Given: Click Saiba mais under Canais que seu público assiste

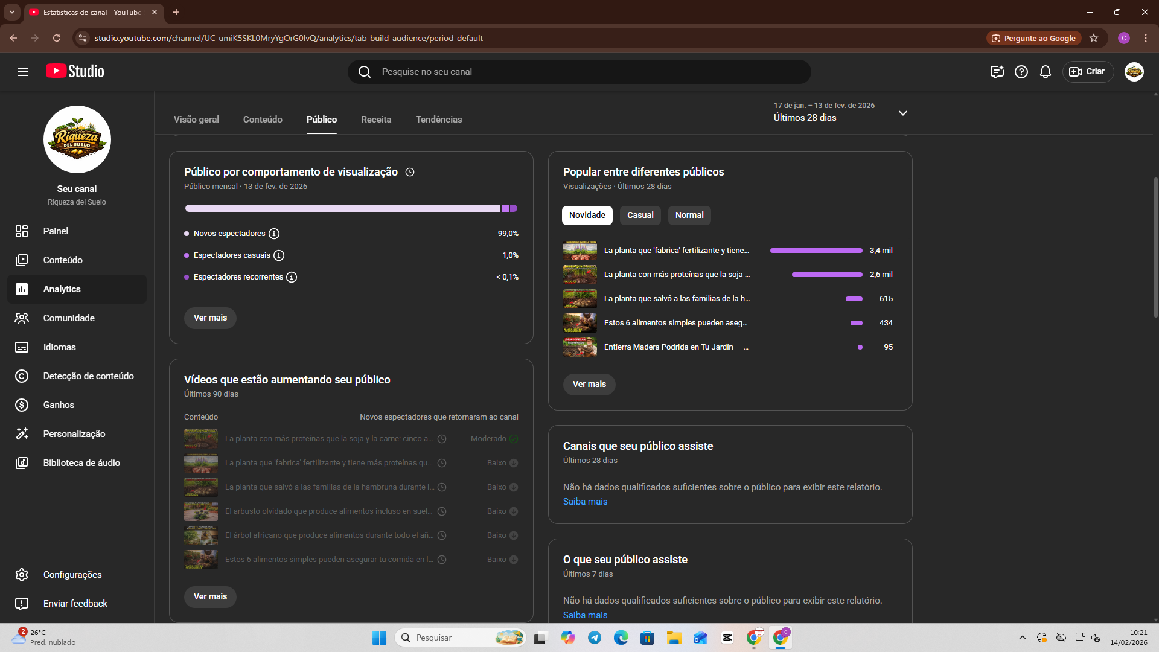Looking at the screenshot, I should pyautogui.click(x=585, y=502).
